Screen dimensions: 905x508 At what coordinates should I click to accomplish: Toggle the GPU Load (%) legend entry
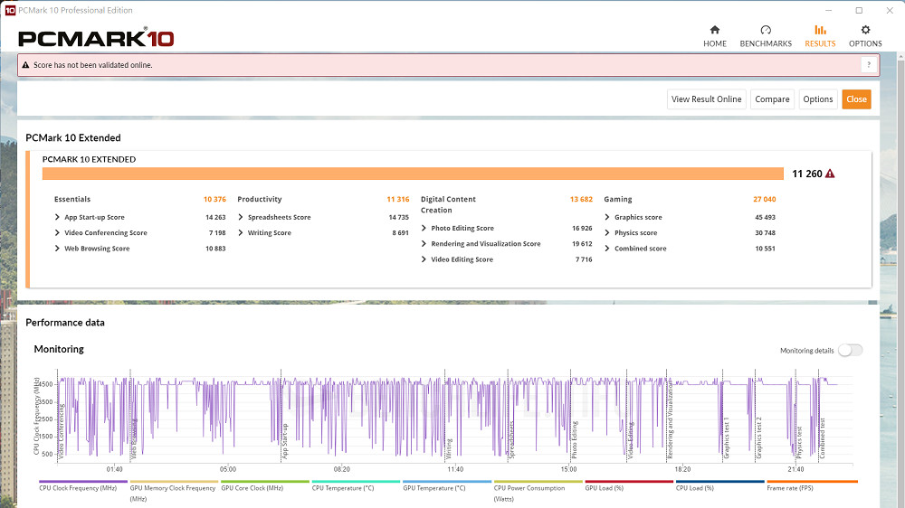[x=606, y=488]
